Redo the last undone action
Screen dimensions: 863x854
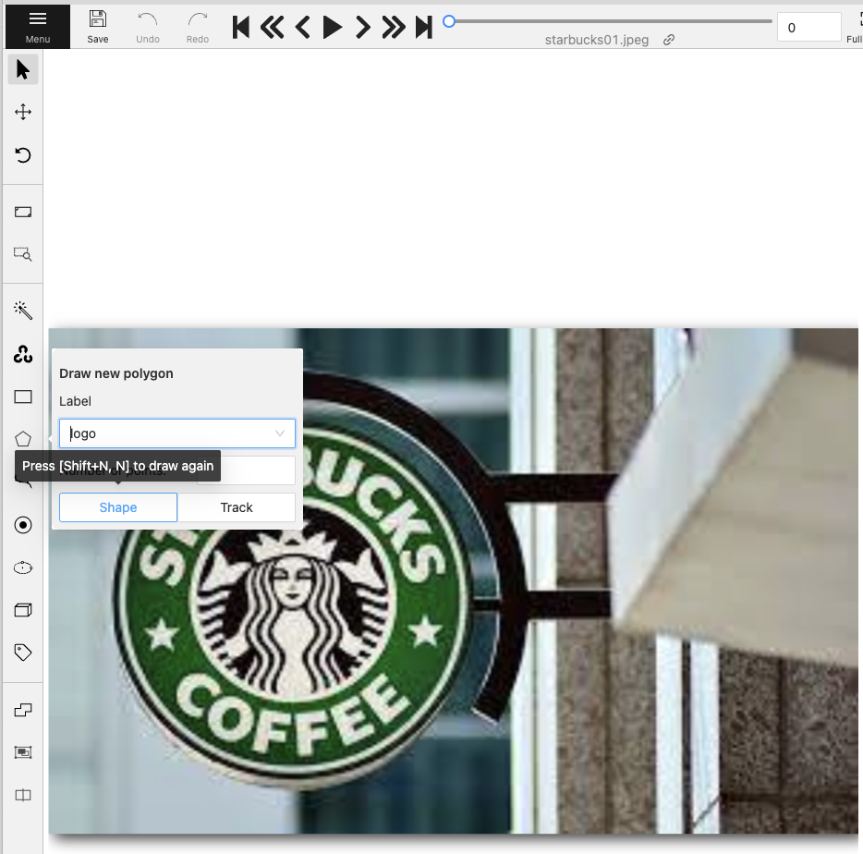click(198, 27)
